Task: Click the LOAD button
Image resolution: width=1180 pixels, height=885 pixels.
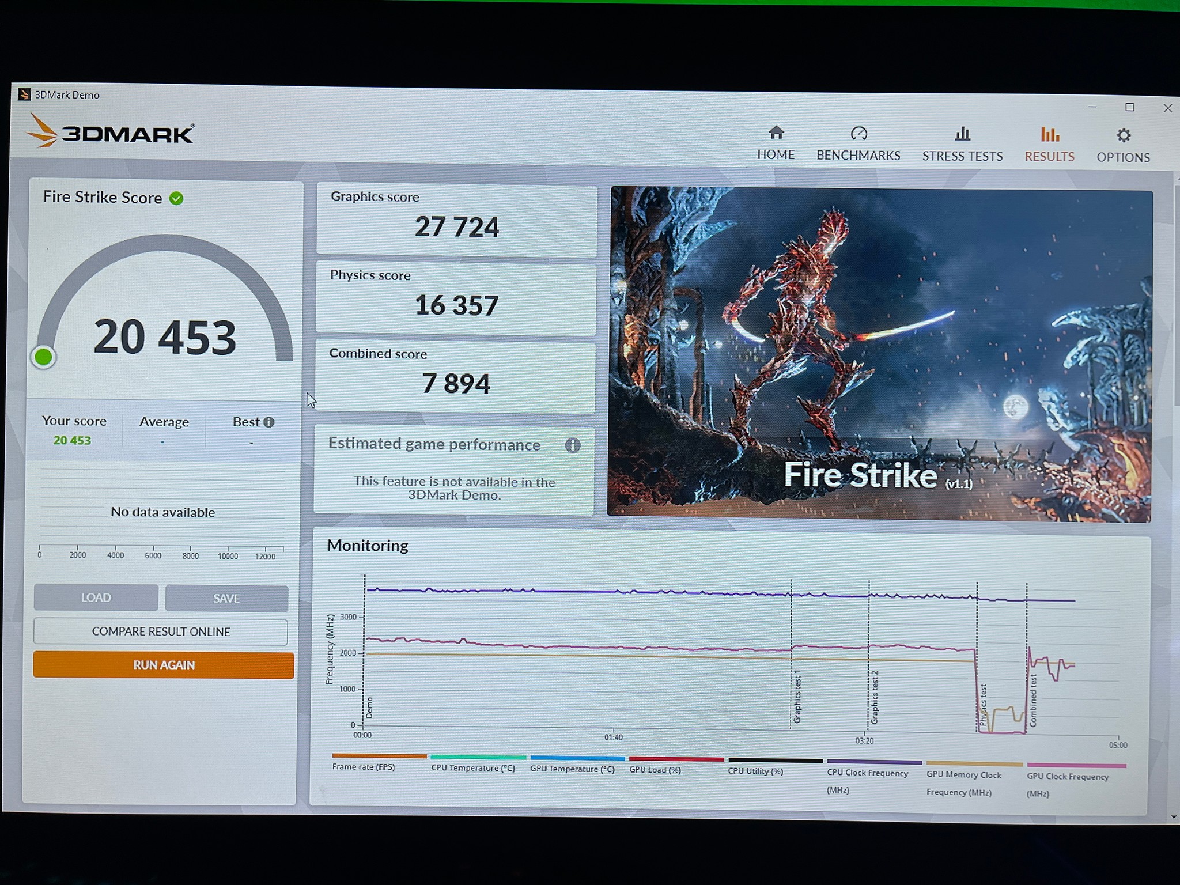Action: pyautogui.click(x=96, y=597)
